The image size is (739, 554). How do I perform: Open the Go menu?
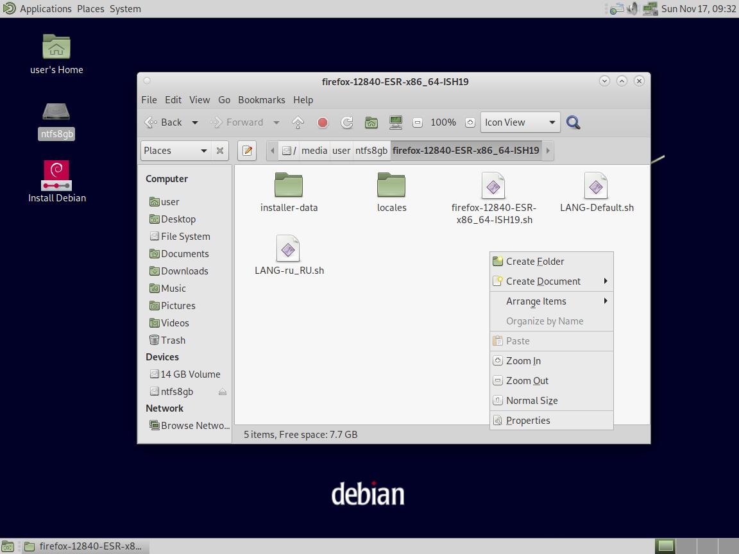(x=224, y=100)
